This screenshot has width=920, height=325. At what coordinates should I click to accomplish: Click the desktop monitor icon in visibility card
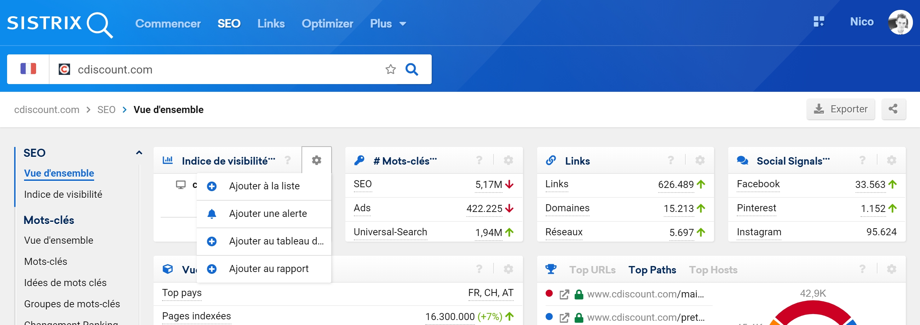(x=181, y=185)
